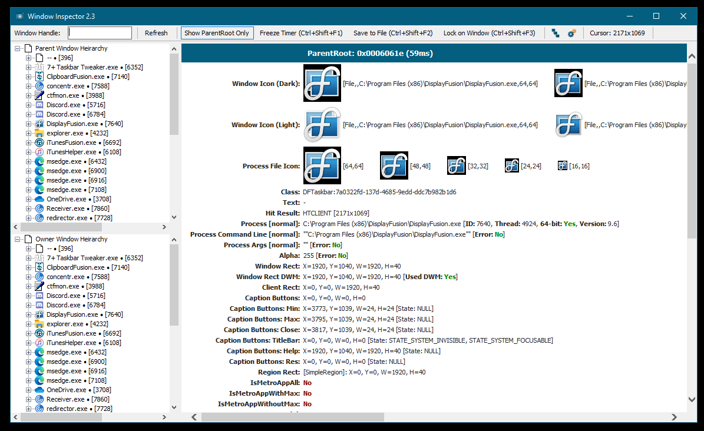Click first Window Icon (Dark) DisplayFusion image
704x431 pixels.
click(x=322, y=83)
